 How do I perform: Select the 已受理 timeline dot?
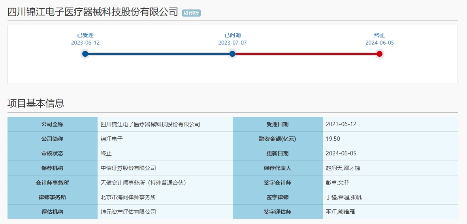tap(85, 54)
